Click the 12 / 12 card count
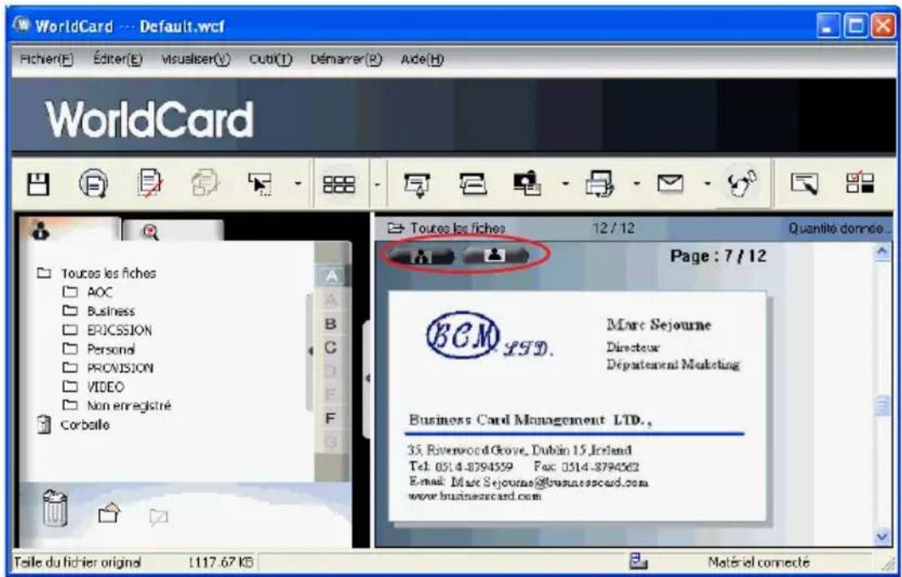This screenshot has height=577, width=902. click(x=613, y=229)
